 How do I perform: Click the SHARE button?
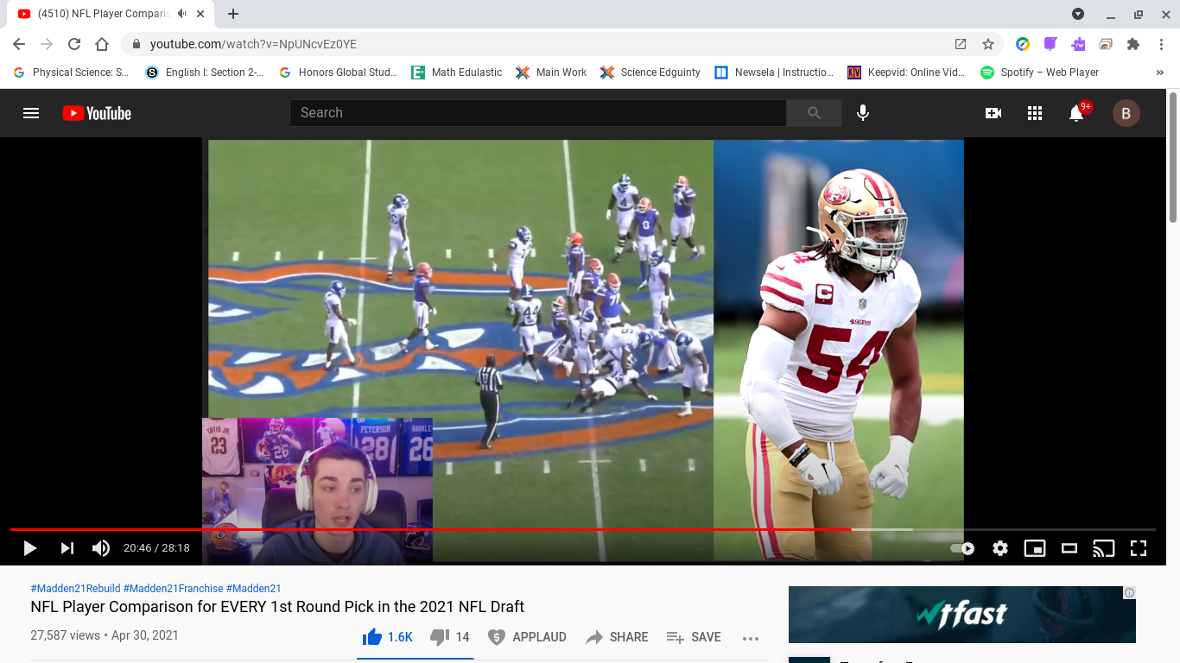coord(617,637)
